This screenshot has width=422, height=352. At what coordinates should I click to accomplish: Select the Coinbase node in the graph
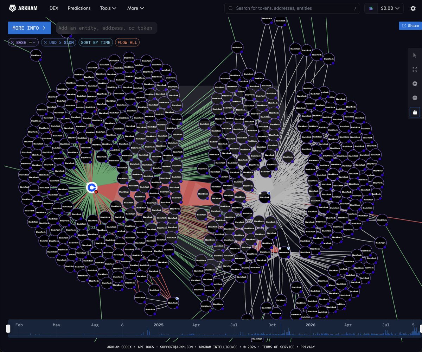click(92, 187)
